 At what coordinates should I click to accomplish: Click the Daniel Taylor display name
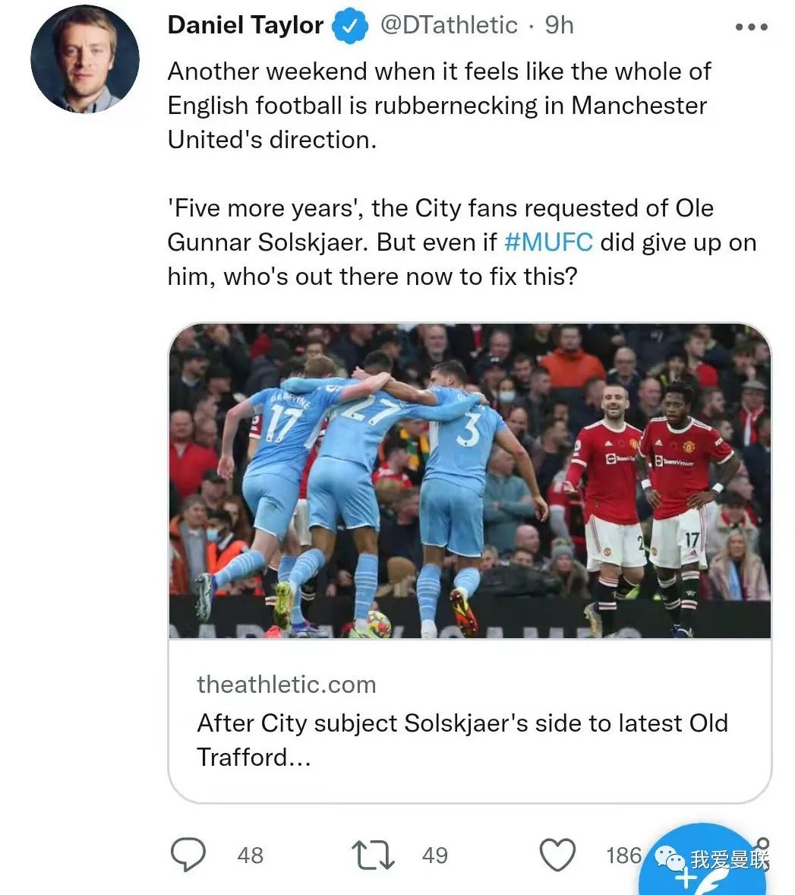tap(245, 25)
